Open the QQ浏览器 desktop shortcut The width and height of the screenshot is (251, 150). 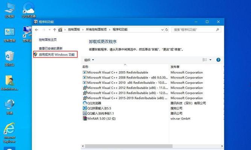point(29,10)
